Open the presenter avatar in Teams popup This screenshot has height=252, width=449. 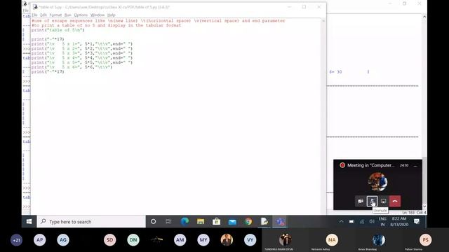377,181
